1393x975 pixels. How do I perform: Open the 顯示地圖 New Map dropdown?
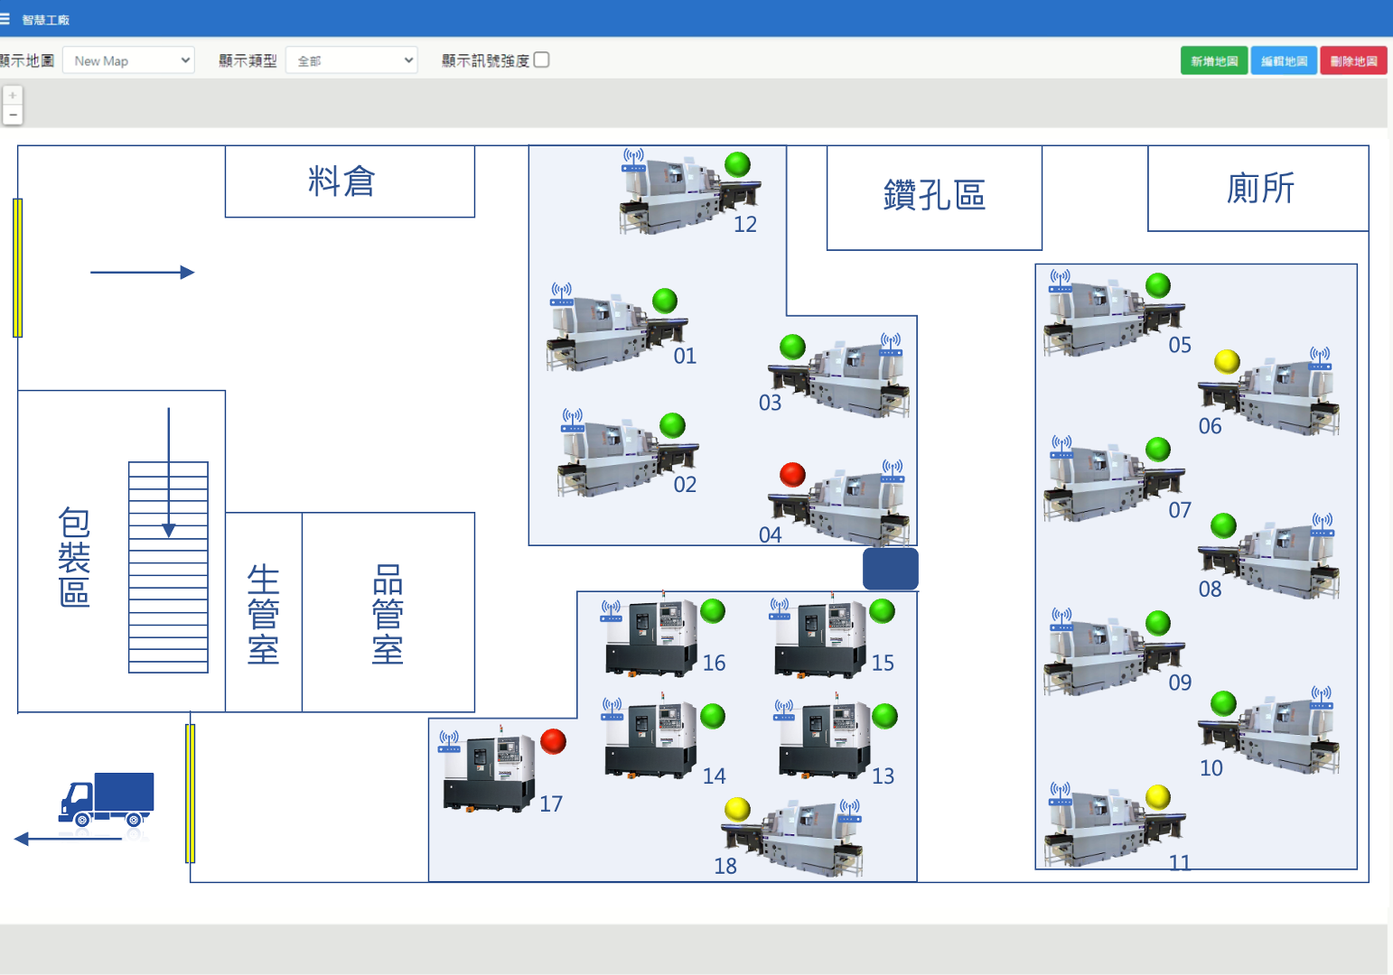128,60
